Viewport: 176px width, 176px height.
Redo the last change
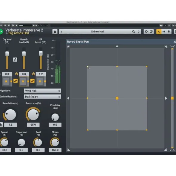click(x=151, y=32)
